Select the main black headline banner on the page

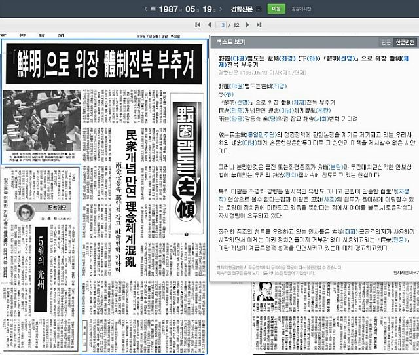pyautogui.click(x=104, y=64)
